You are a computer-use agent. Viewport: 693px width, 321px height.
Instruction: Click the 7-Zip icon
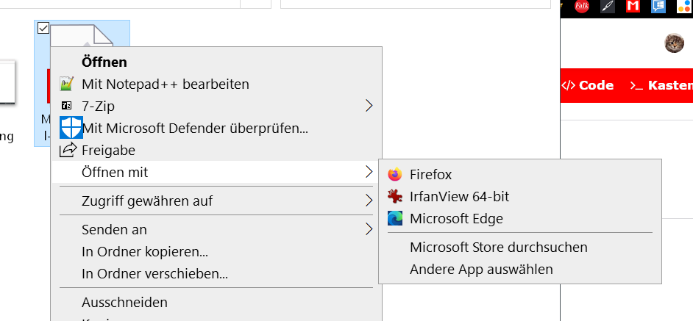68,107
